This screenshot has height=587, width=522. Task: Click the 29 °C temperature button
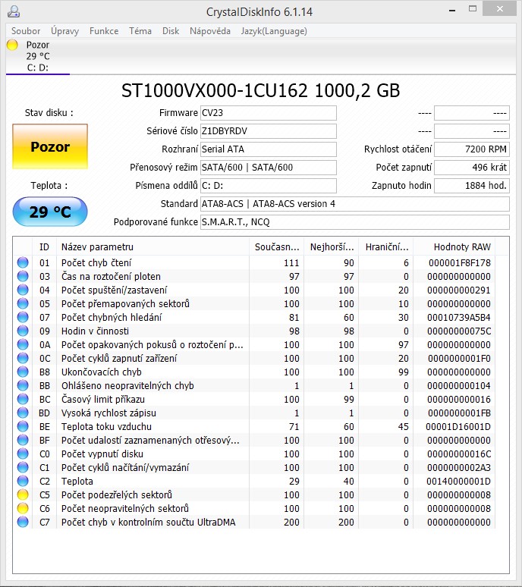click(50, 212)
